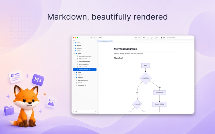The image size is (215, 134).
Task: Pin the mermaid-diagrams.md tab
Action: pos(112,41)
